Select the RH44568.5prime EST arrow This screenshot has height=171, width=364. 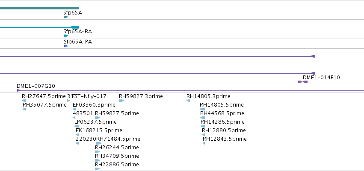pyautogui.click(x=202, y=118)
